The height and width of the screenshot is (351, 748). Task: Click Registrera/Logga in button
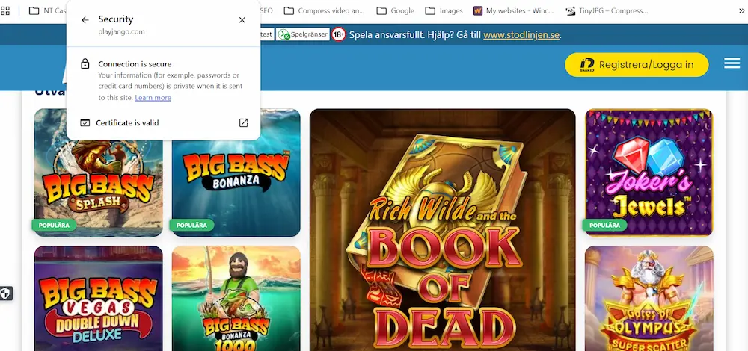click(x=637, y=65)
